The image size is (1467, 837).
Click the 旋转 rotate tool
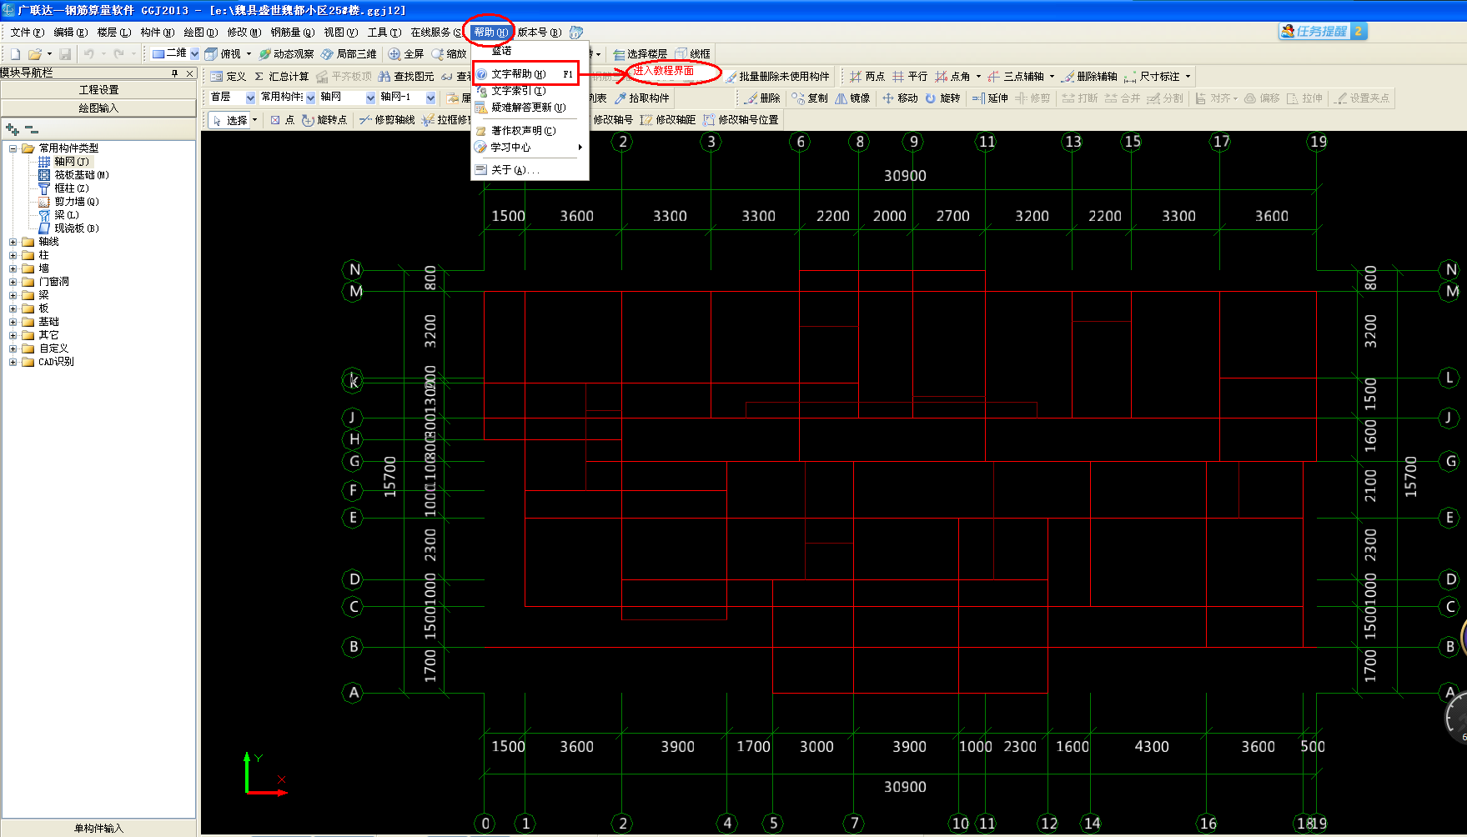coord(942,98)
